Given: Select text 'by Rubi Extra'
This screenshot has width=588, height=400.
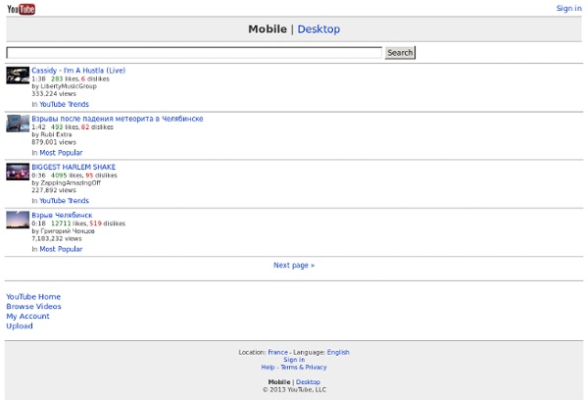Looking at the screenshot, I should tap(52, 134).
